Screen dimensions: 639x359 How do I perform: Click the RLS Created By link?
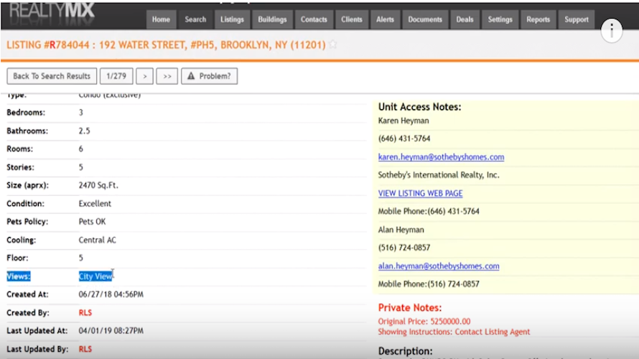click(x=85, y=312)
